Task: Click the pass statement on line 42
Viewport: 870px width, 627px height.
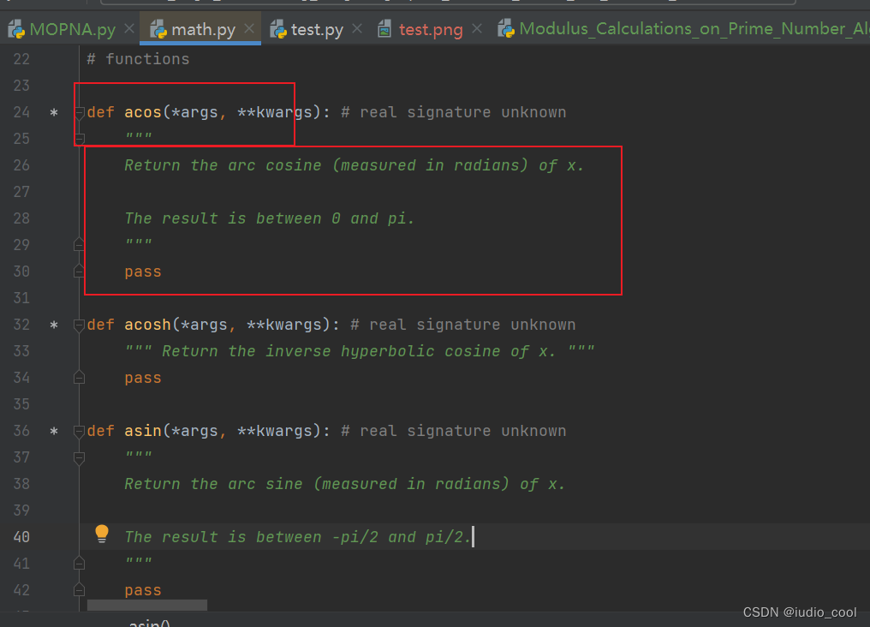Action: pos(143,590)
